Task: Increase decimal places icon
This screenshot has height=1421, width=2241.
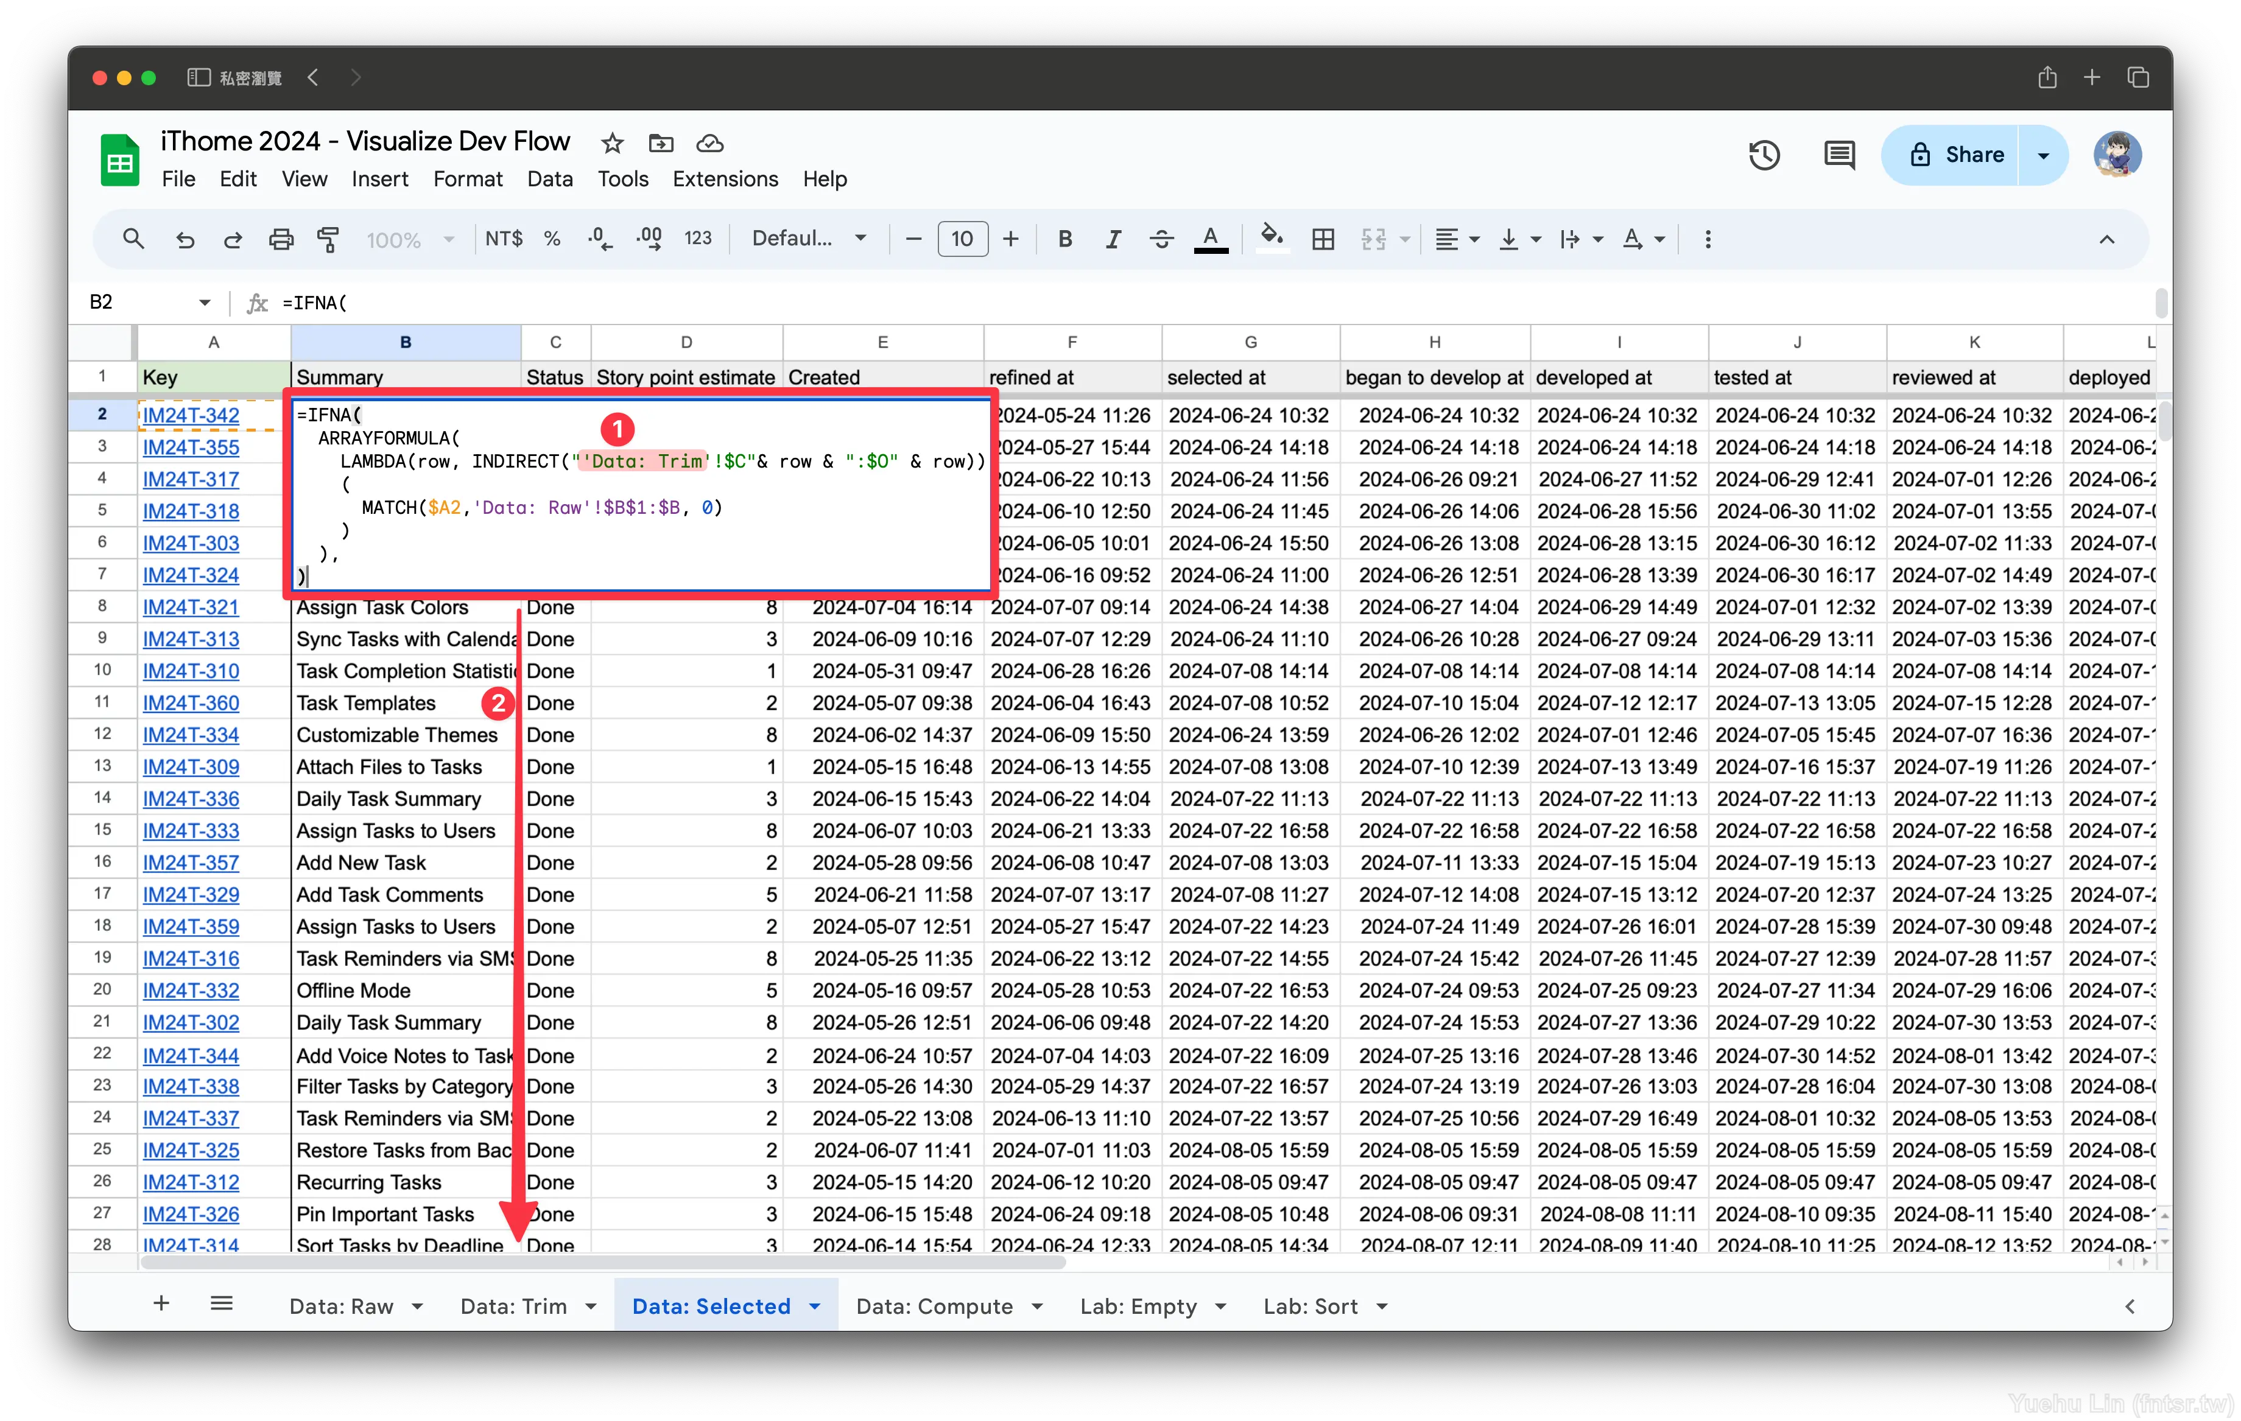Action: 649,239
